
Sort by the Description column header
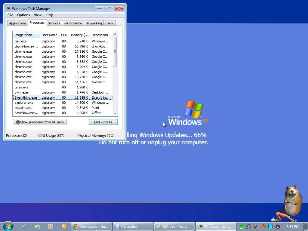(x=101, y=35)
